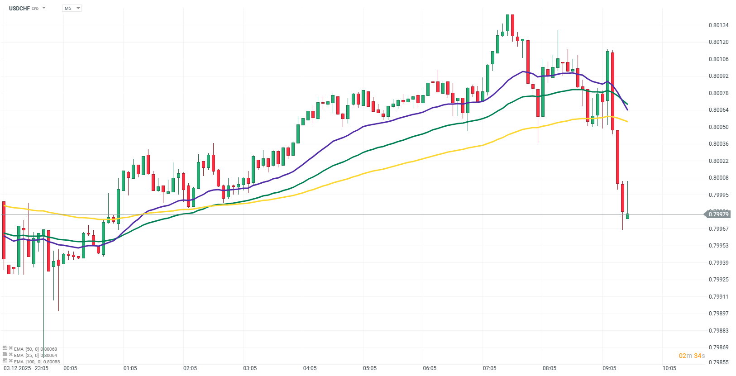Click the 0.80134 price axis label

(x=718, y=25)
